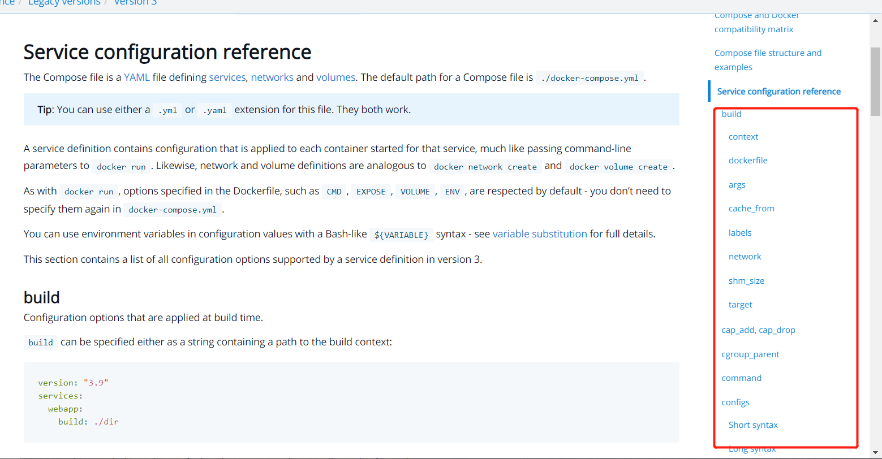The height and width of the screenshot is (459, 882).
Task: Navigate to context in sidebar
Action: click(x=743, y=137)
